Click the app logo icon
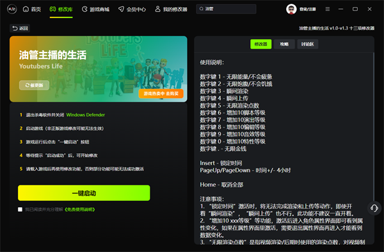Screen dimensions: 384x252 coord(12,10)
